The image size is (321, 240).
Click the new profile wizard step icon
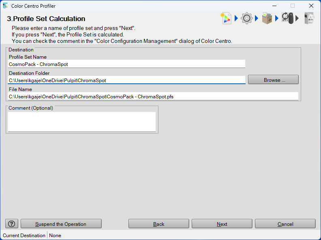pos(226,18)
